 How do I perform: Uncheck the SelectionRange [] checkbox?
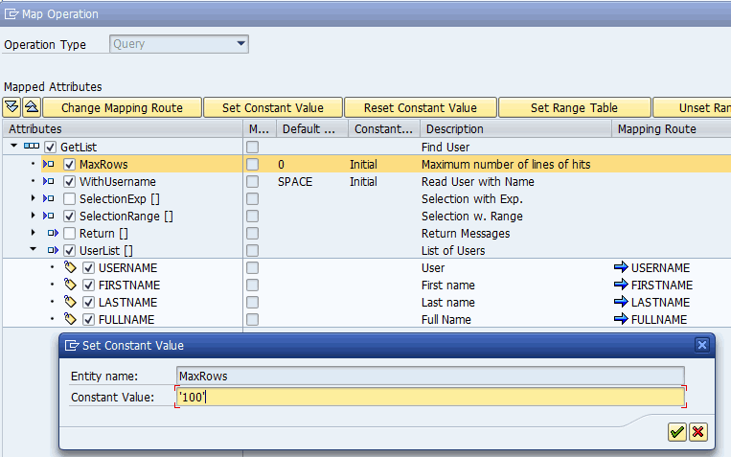click(70, 217)
